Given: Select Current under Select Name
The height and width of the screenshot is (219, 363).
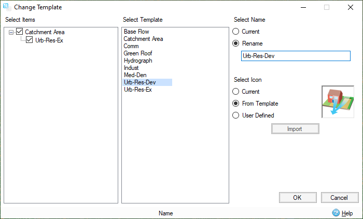Looking at the screenshot, I should 236,32.
